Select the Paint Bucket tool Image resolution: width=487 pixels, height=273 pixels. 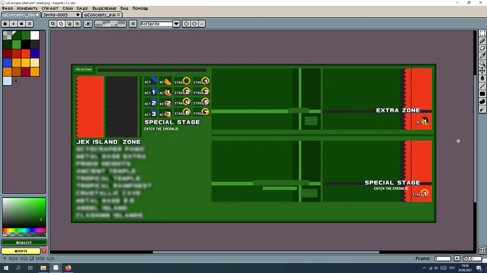(x=482, y=79)
